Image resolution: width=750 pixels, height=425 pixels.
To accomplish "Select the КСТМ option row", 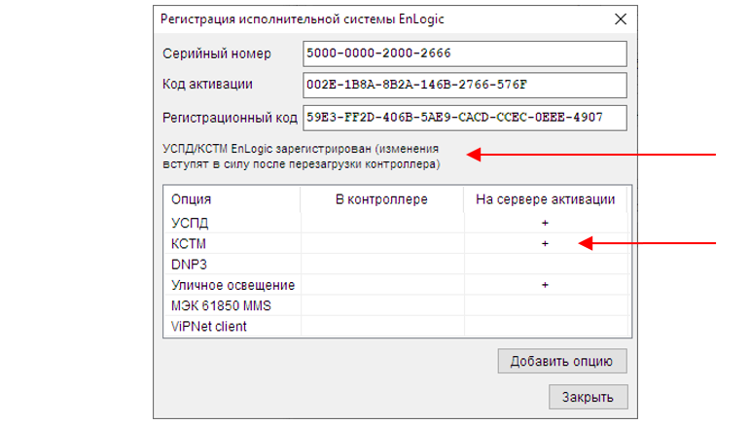I will pos(397,243).
